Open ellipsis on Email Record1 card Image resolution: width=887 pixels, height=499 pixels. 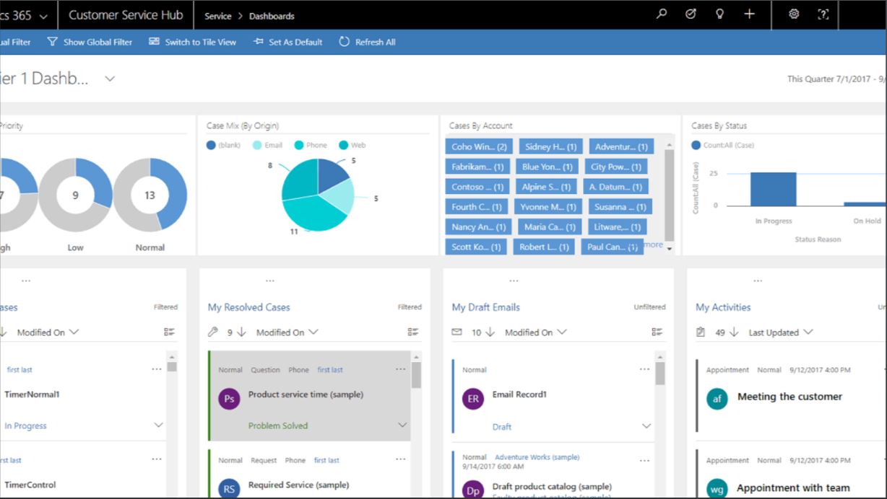pyautogui.click(x=644, y=369)
